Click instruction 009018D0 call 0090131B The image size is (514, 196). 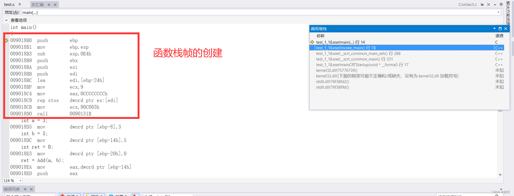(x=51, y=114)
